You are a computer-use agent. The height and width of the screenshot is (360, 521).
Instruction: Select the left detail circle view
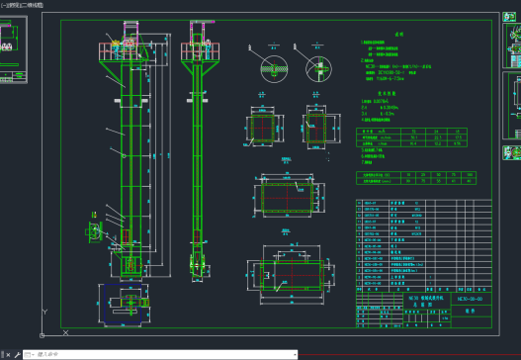click(x=274, y=69)
